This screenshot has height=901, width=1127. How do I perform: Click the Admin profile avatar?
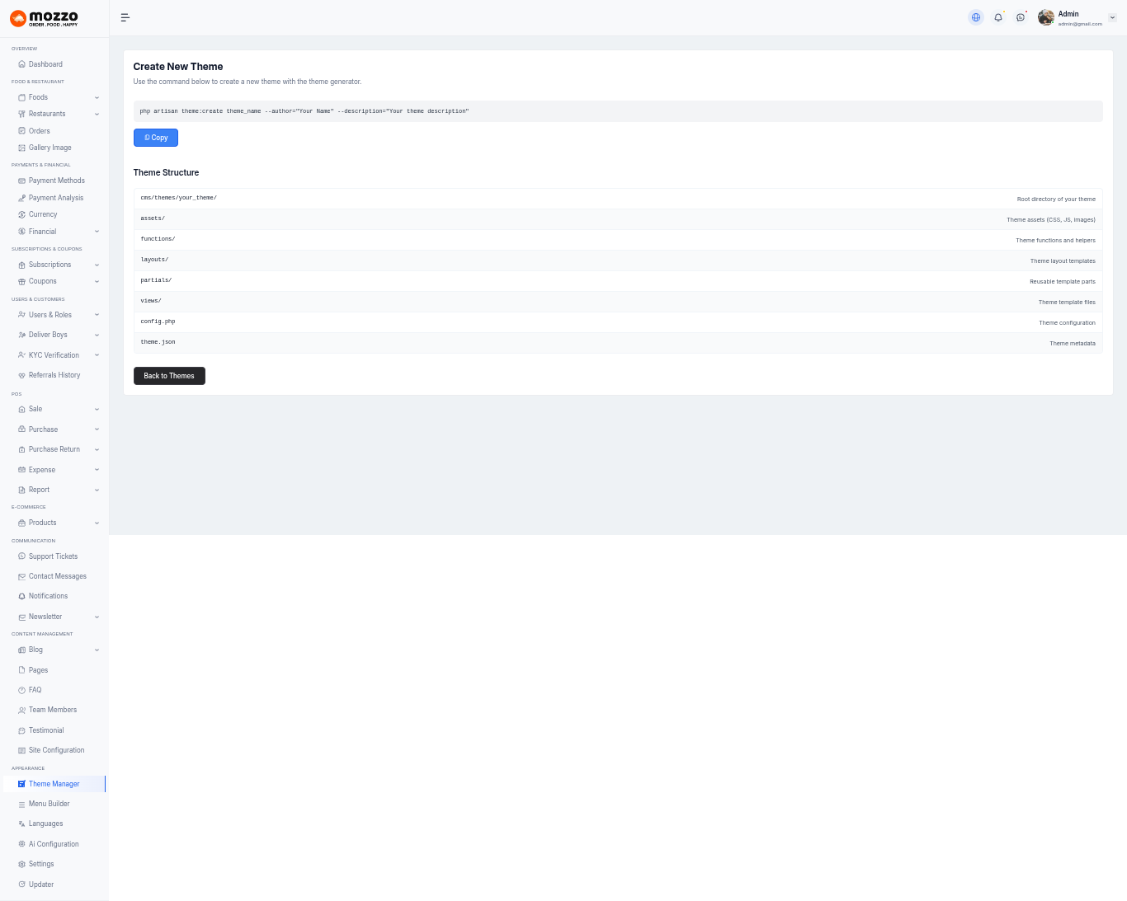click(1046, 17)
